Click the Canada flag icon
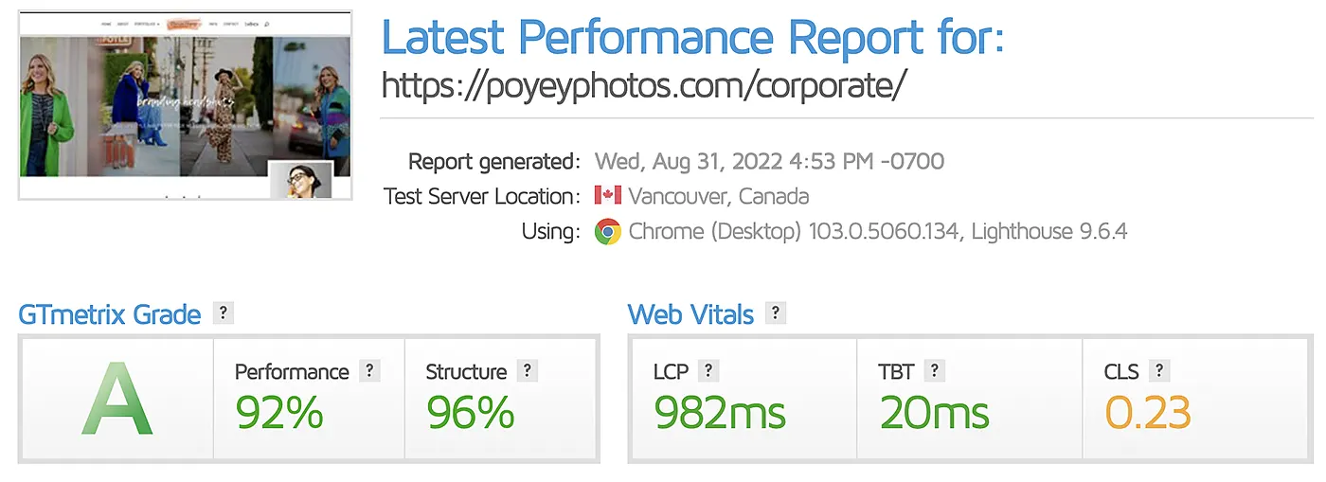Viewport: 1326px width, 482px height. 607,196
